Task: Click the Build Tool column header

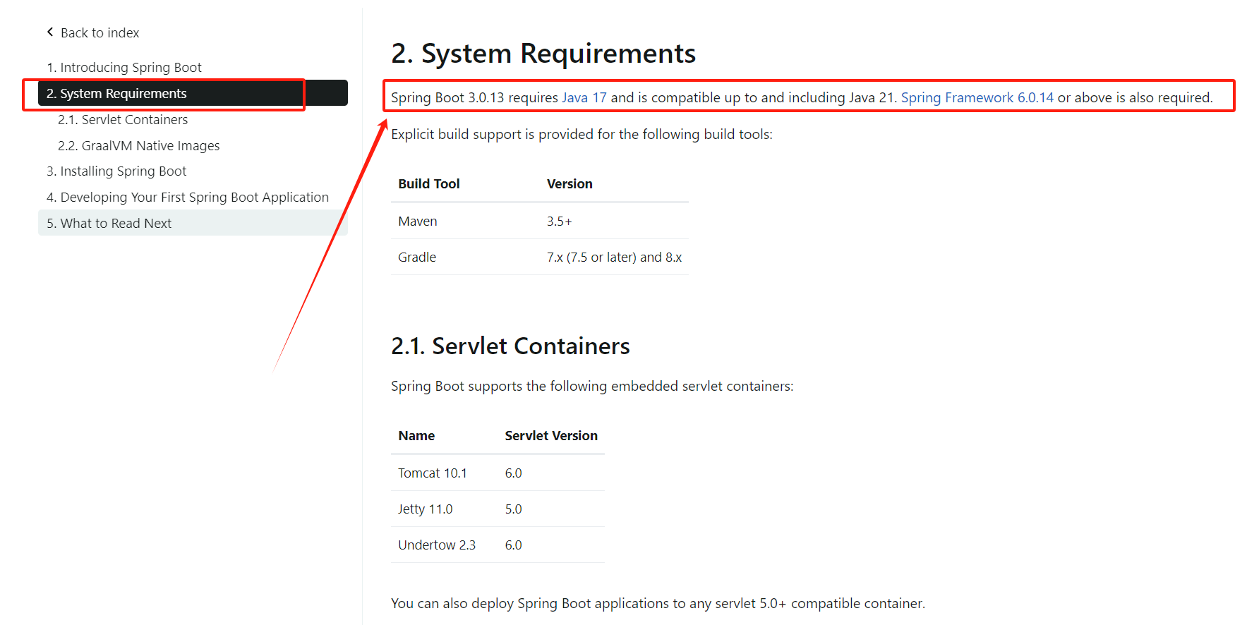Action: click(x=429, y=184)
